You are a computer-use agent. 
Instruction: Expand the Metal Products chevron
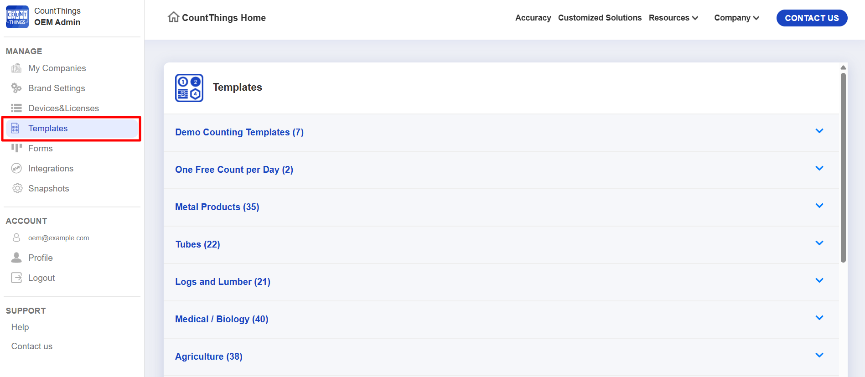point(819,206)
